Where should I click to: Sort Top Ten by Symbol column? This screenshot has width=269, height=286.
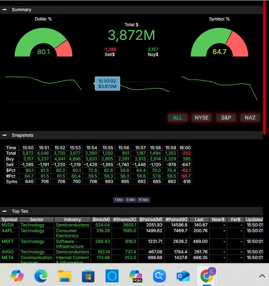9,219
